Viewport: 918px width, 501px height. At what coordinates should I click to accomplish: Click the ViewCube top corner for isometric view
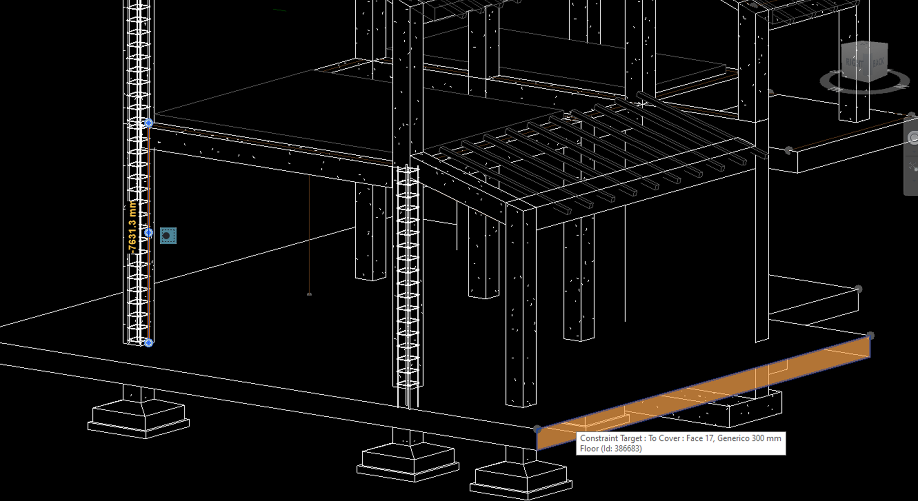(869, 43)
